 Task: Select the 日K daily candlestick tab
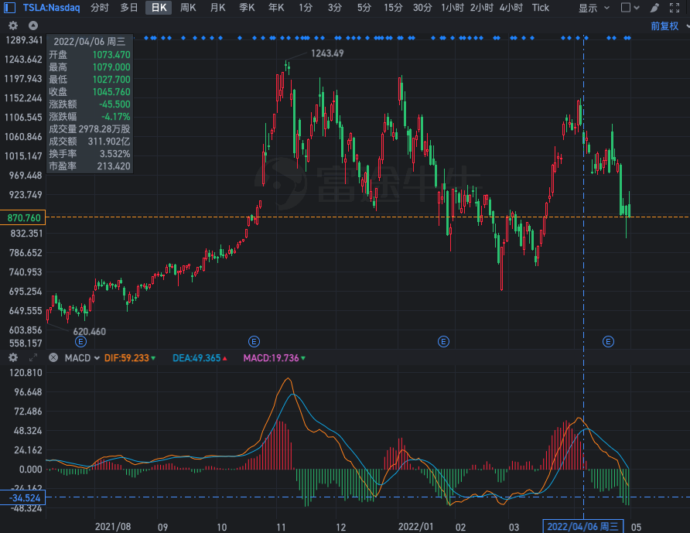[x=159, y=8]
